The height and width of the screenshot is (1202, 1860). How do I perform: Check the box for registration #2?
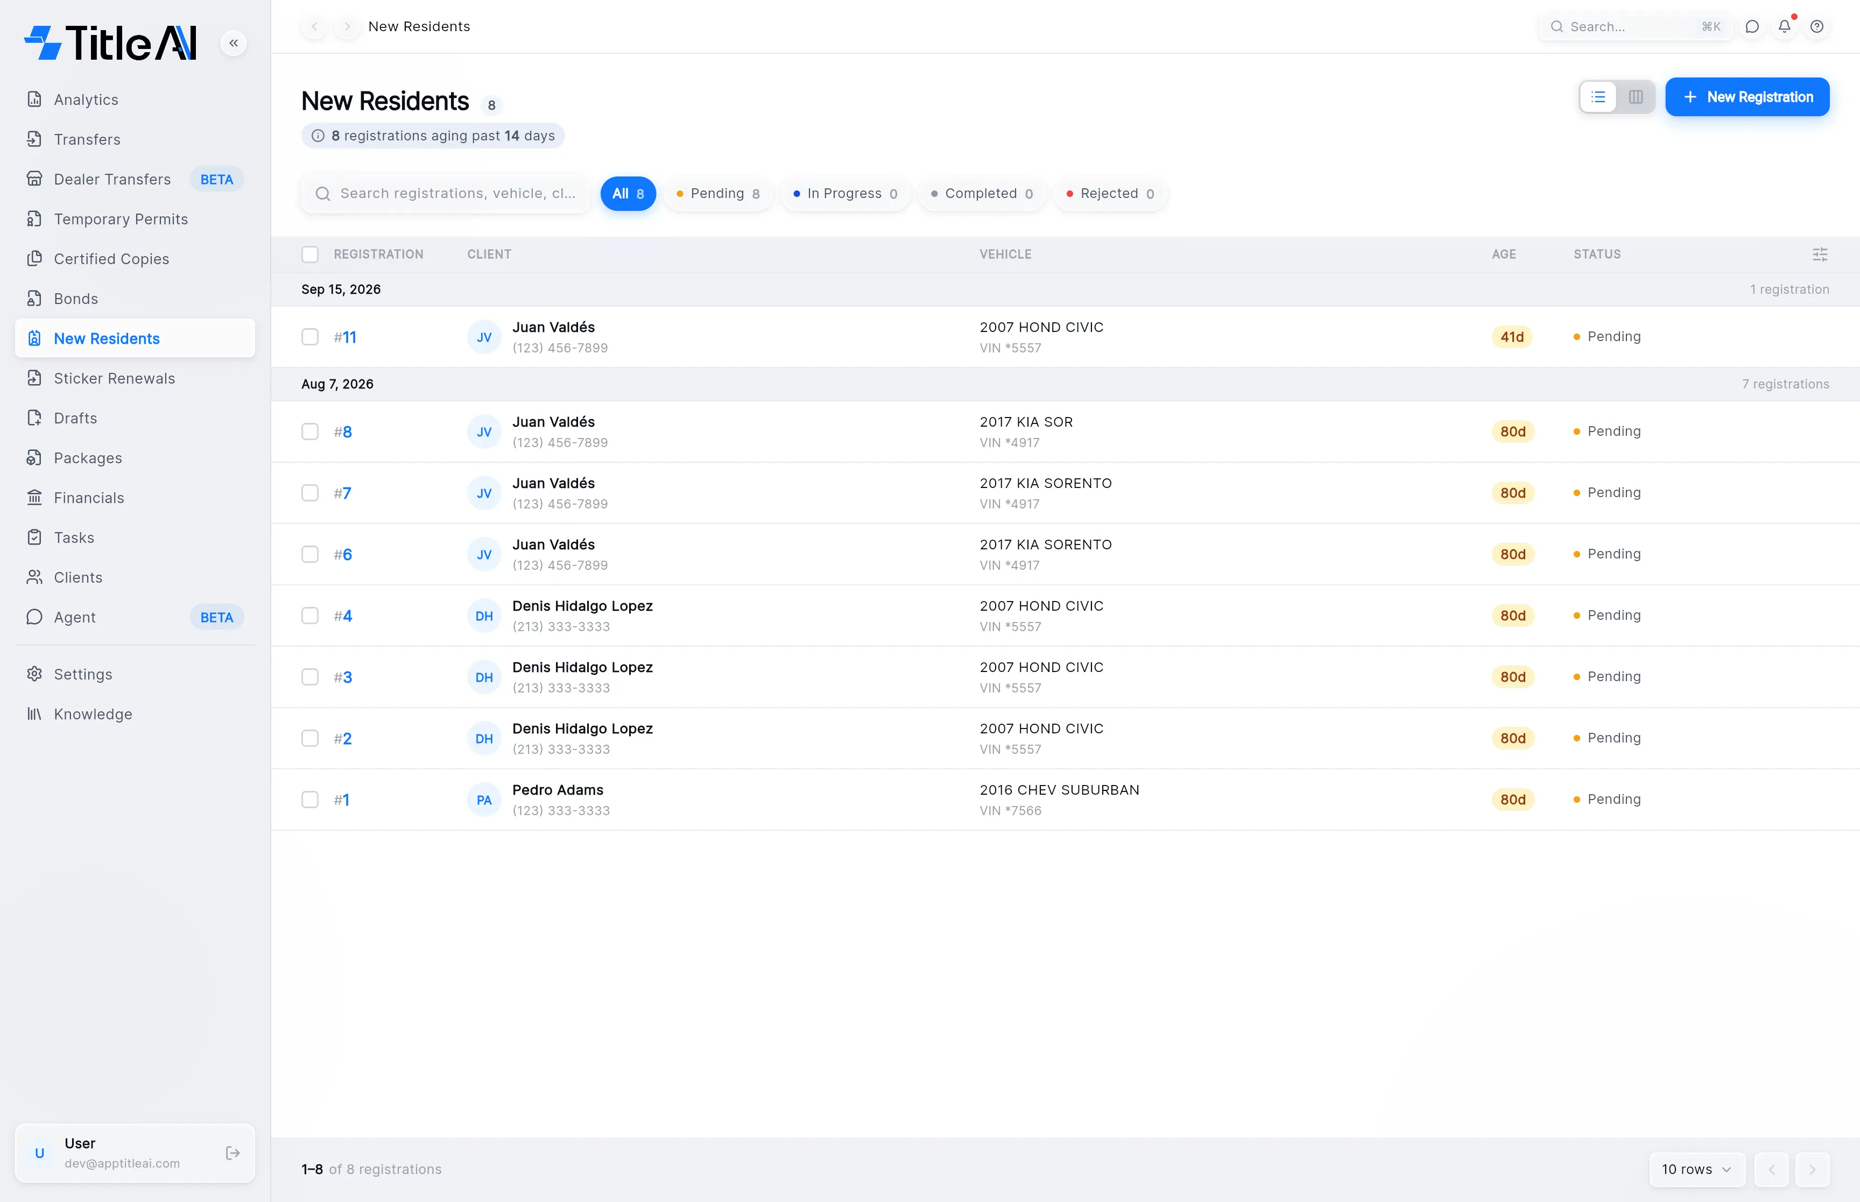[x=310, y=738]
